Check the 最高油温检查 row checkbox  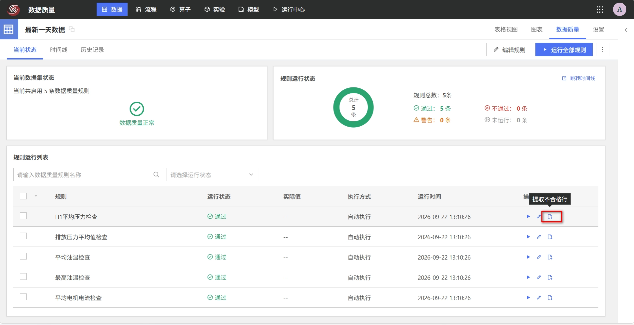pyautogui.click(x=23, y=276)
